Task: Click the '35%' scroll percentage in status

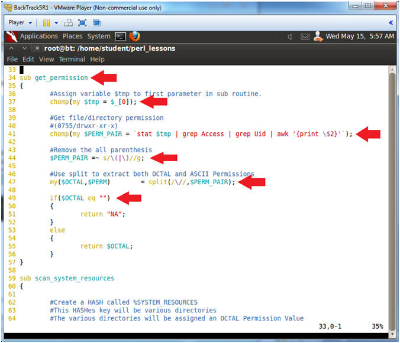Action: (378, 326)
